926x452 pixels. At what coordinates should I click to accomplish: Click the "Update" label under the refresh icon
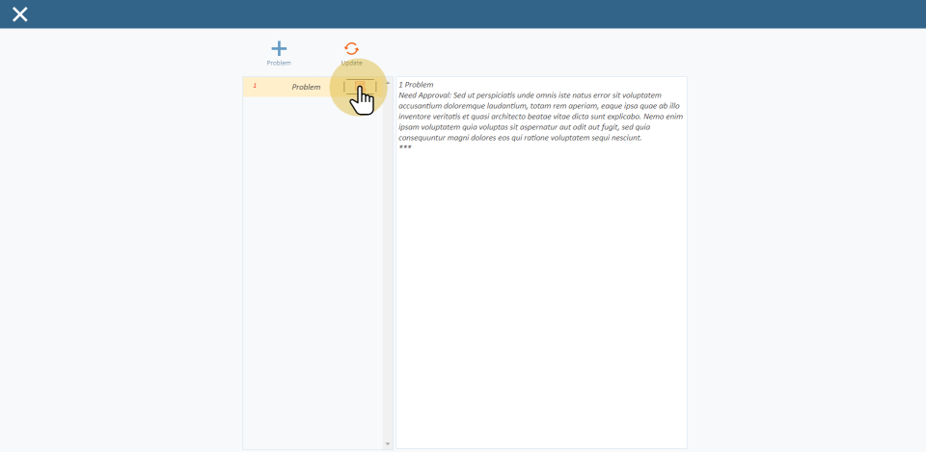(351, 64)
